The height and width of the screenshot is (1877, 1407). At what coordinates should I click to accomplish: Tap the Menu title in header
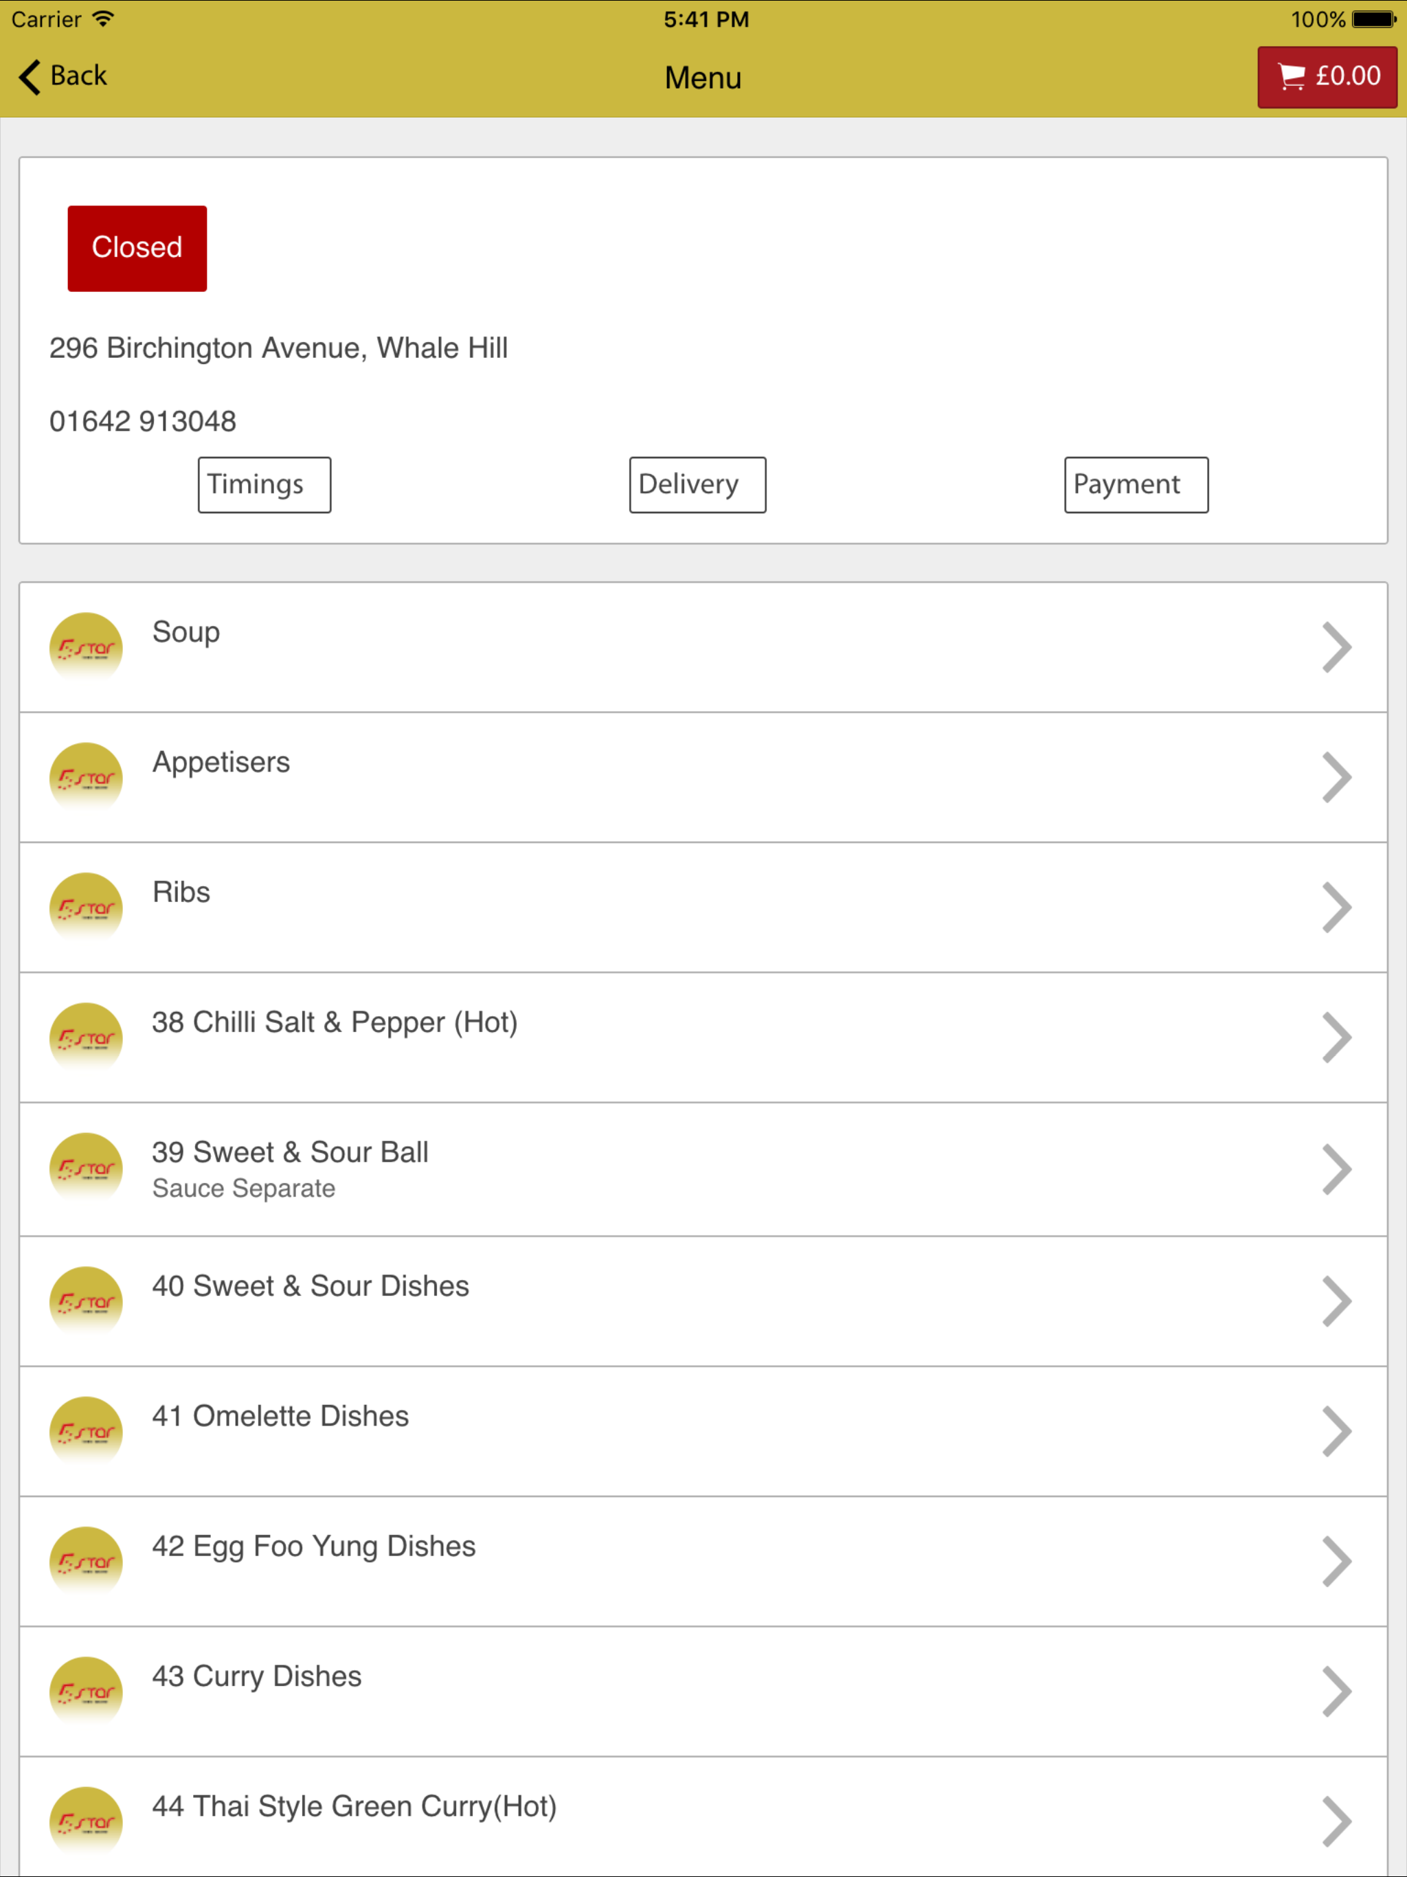click(x=703, y=78)
